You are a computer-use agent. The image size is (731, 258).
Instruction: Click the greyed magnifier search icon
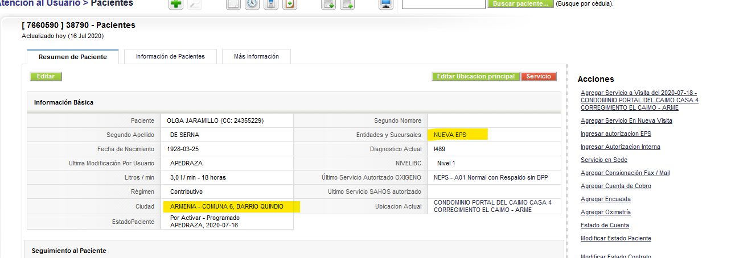pos(195,4)
